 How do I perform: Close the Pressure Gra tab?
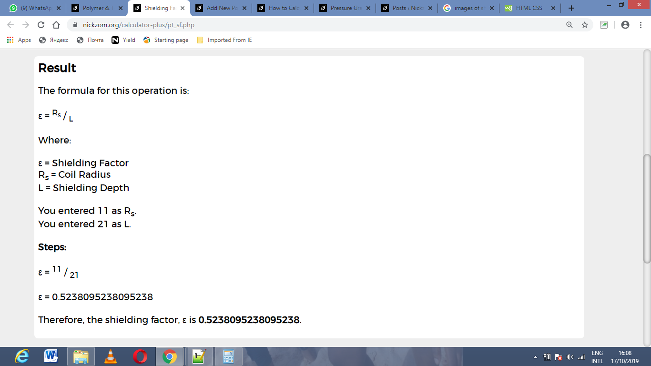click(368, 8)
